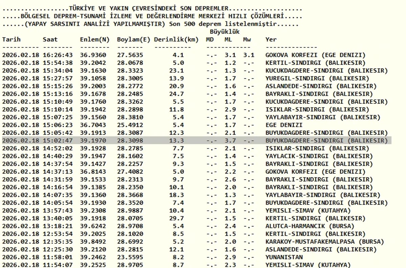Click 'ALUTCA-HARMANCIK (BURSA)' location

(x=310, y=226)
